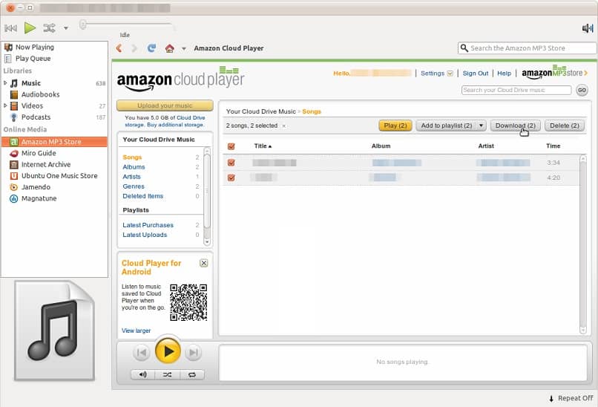Click Delete (2) button
The height and width of the screenshot is (407, 598).
565,126
